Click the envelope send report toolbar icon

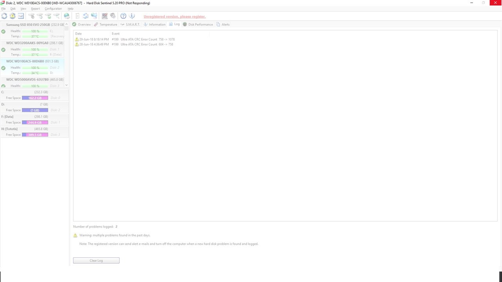[x=21, y=16]
